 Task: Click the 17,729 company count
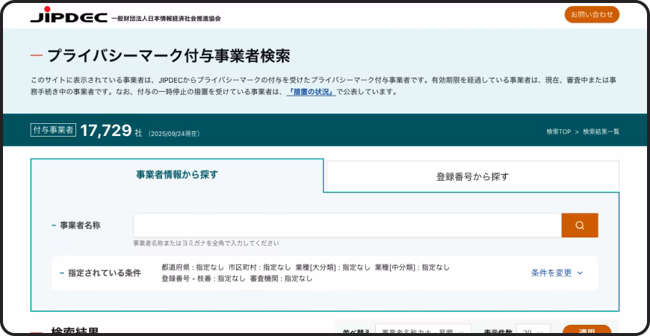click(105, 131)
